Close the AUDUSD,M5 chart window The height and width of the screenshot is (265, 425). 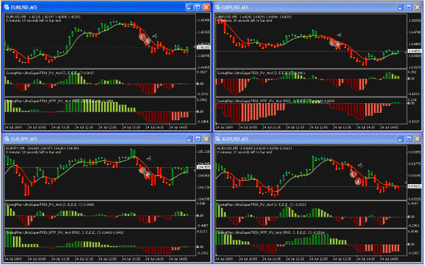click(418, 139)
